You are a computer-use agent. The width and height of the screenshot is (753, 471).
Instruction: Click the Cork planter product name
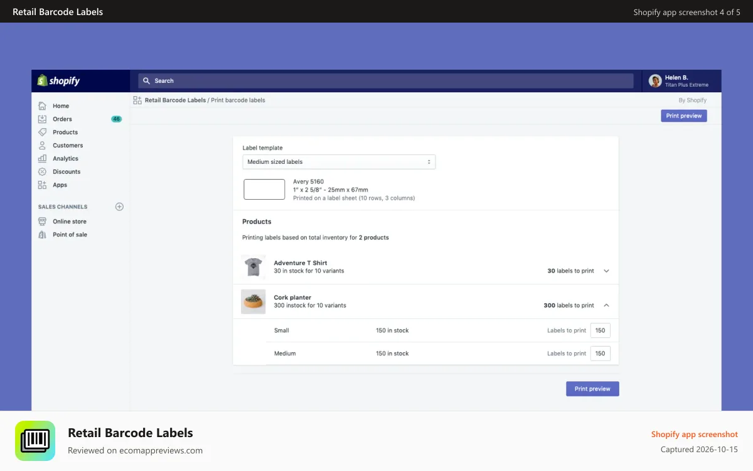coord(292,298)
